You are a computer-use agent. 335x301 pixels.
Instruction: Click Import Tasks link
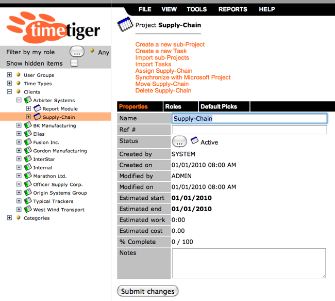(x=153, y=64)
